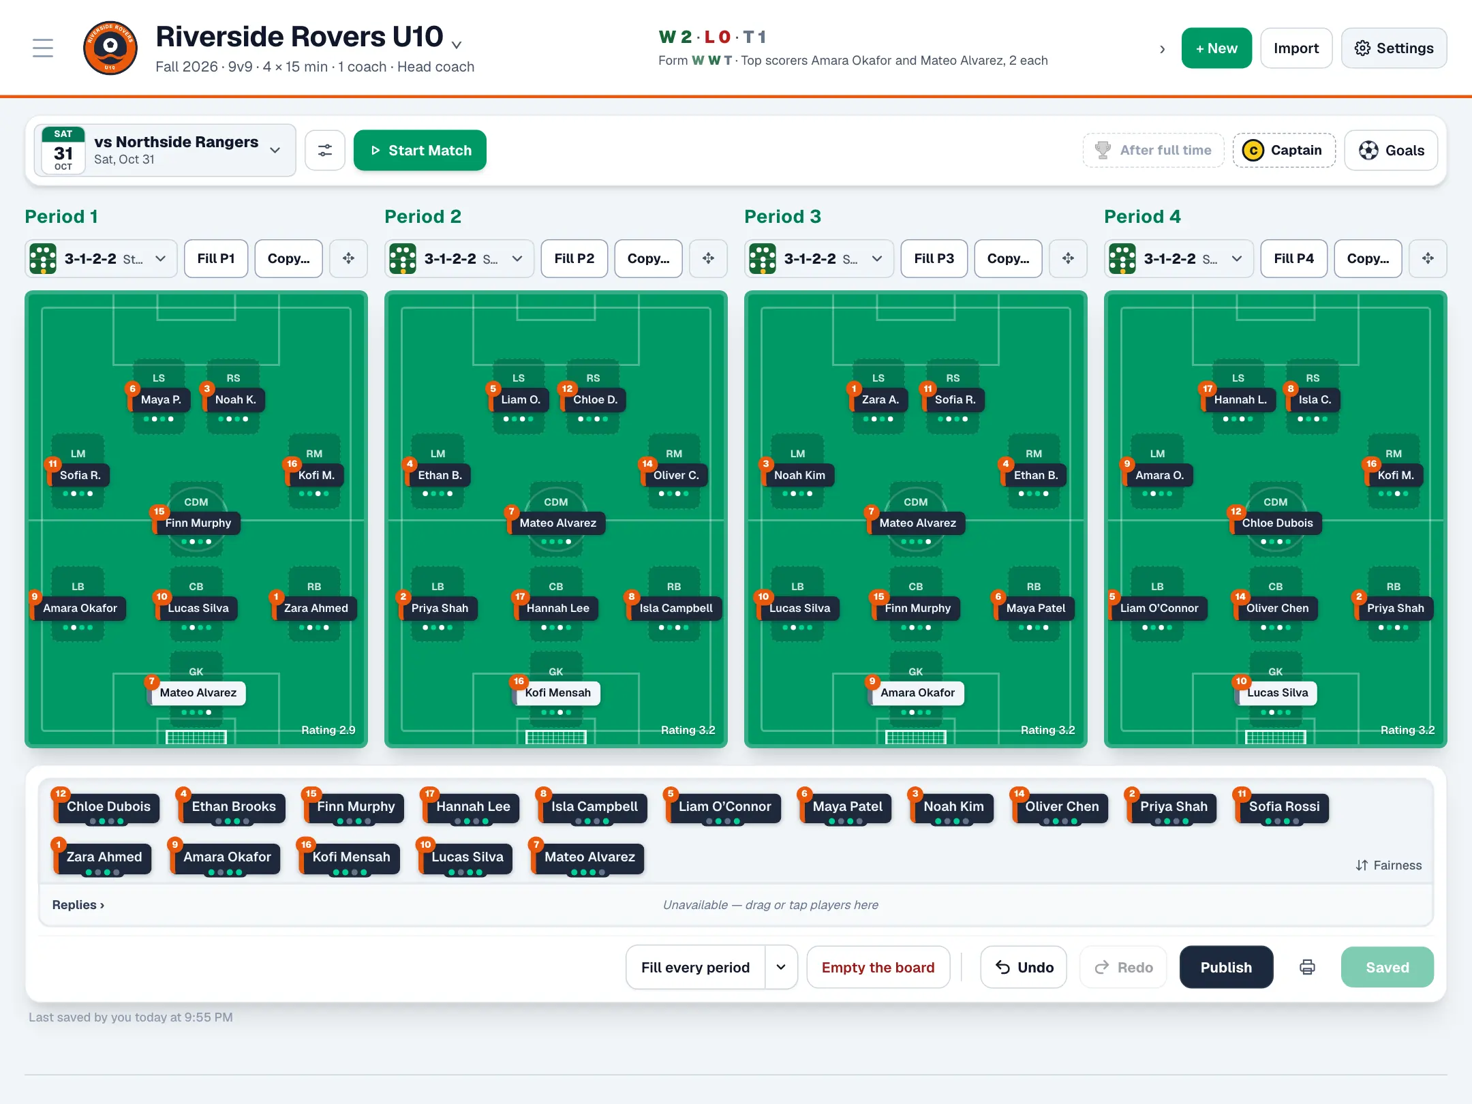Click Period 2 move/drag arrows icon
The height and width of the screenshot is (1104, 1472).
click(708, 258)
